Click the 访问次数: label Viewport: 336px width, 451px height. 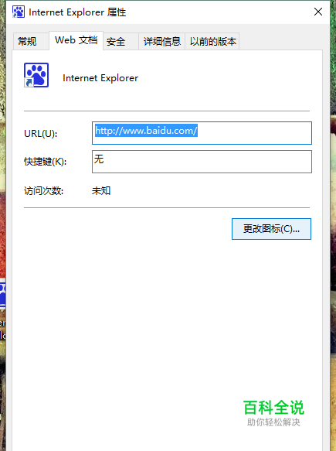click(x=44, y=191)
